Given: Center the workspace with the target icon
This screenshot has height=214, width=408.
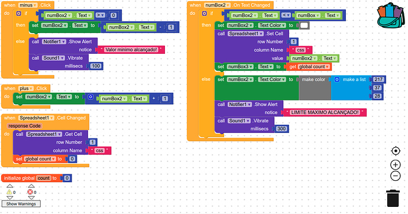Looking at the screenshot, I should click(x=396, y=151).
